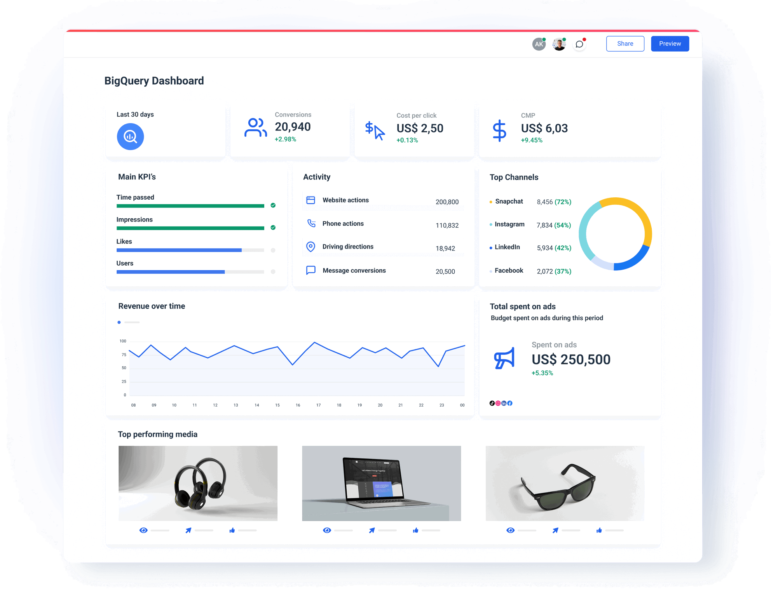The height and width of the screenshot is (592, 771).
Task: Click the Likes grey status dot
Action: pyautogui.click(x=273, y=250)
